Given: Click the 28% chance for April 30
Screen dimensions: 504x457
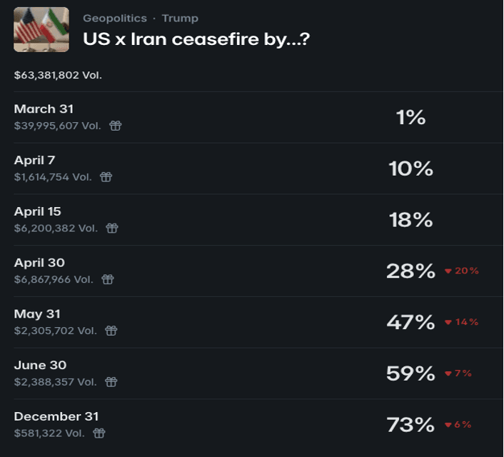Looking at the screenshot, I should 410,271.
